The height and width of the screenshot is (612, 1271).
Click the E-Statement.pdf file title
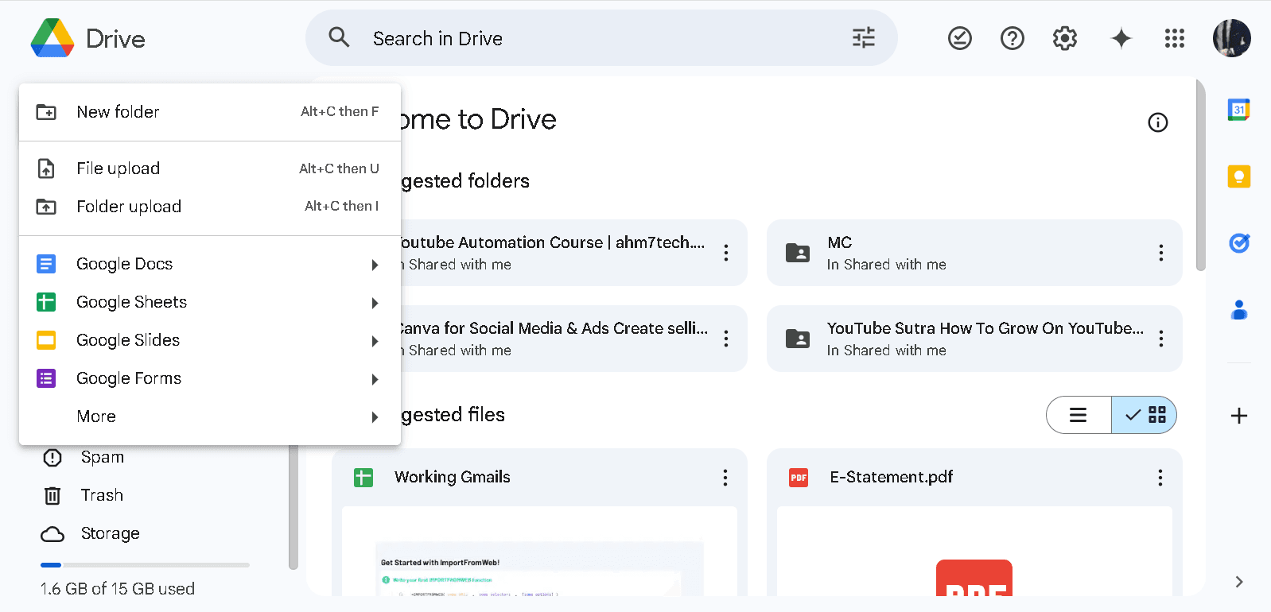click(892, 477)
